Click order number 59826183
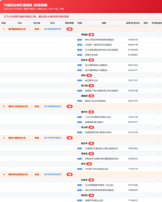162x202 pixels. pyautogui.click(x=133, y=40)
